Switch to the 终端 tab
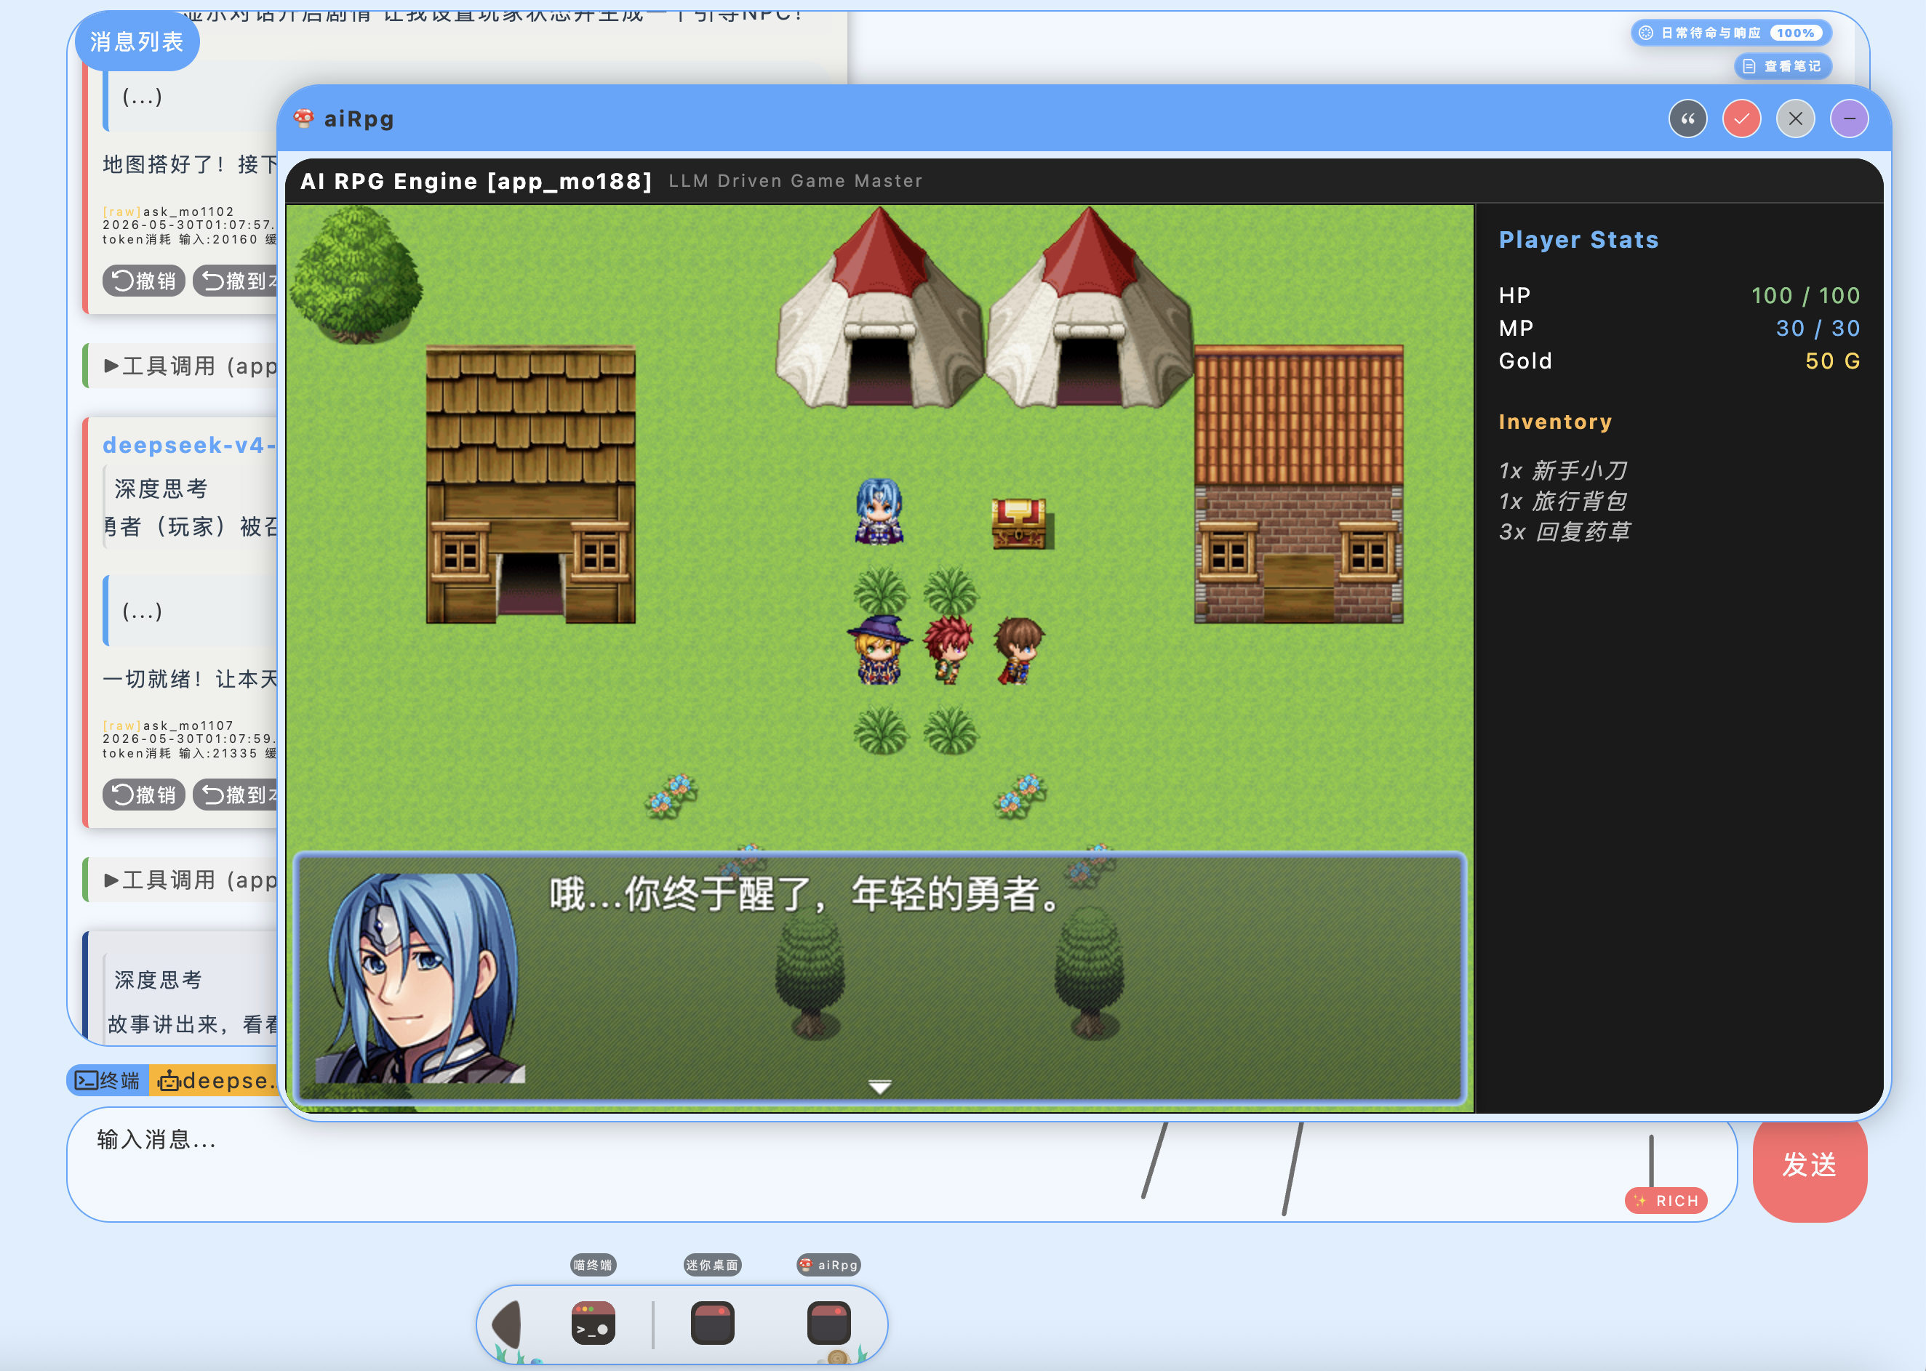The image size is (1926, 1371). tap(108, 1079)
